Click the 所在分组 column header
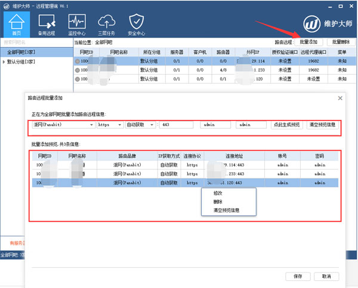 (x=152, y=52)
